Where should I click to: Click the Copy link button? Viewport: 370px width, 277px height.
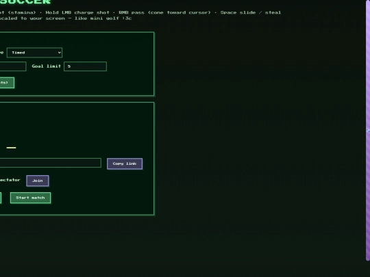pyautogui.click(x=125, y=163)
